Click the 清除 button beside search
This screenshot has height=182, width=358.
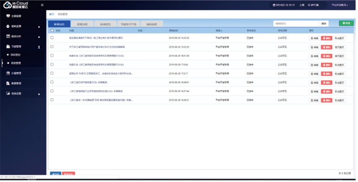point(323,23)
